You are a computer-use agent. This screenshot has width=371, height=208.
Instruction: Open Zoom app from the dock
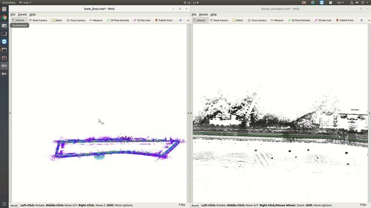4,42
